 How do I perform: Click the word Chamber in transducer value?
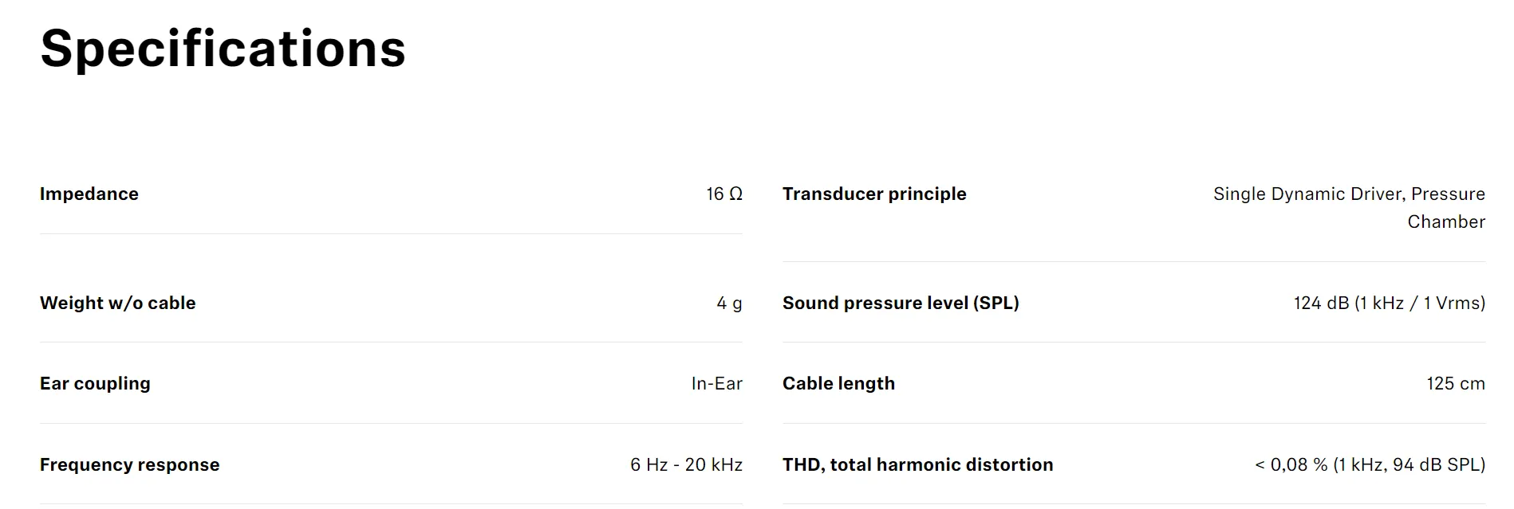[x=1446, y=221]
